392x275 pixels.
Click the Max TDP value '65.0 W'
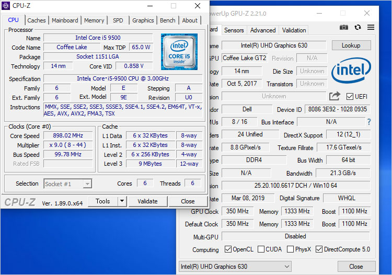pyautogui.click(x=141, y=47)
